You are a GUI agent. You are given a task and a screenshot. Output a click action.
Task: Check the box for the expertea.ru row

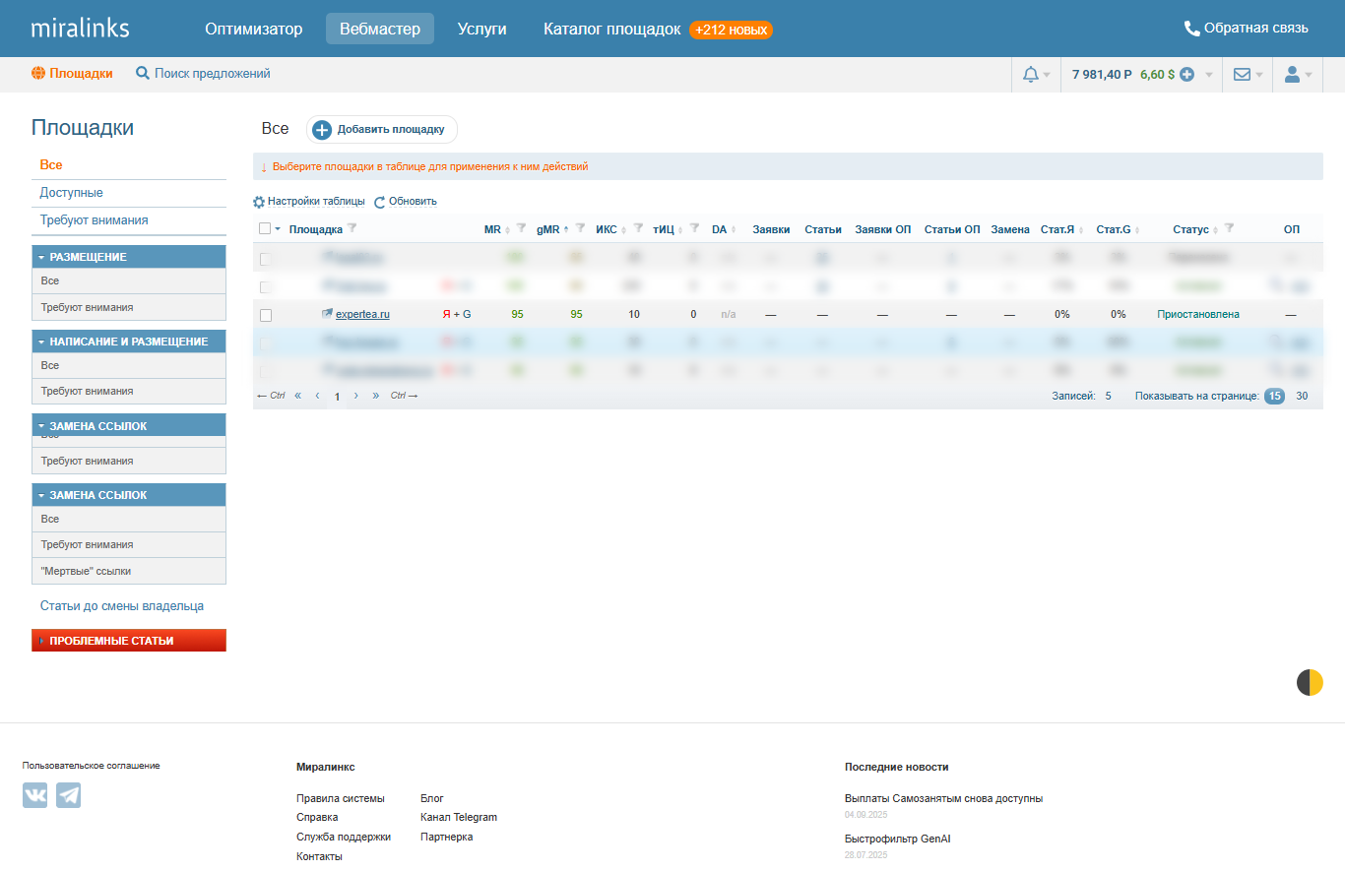click(265, 315)
